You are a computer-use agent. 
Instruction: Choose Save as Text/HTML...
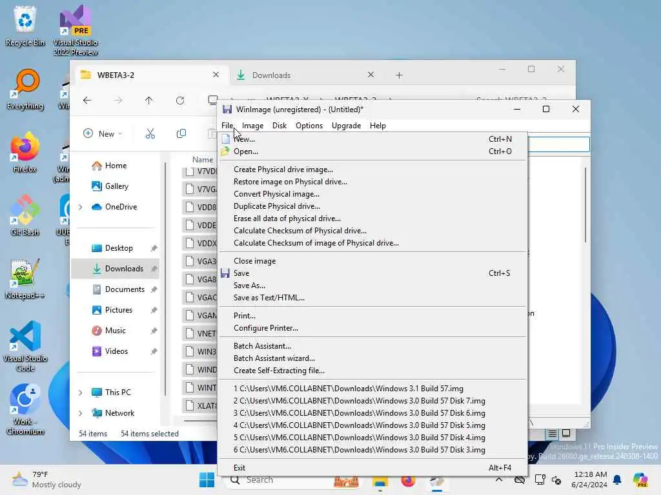tap(372, 297)
